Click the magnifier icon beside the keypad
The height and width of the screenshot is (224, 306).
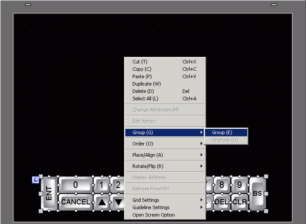(35, 180)
